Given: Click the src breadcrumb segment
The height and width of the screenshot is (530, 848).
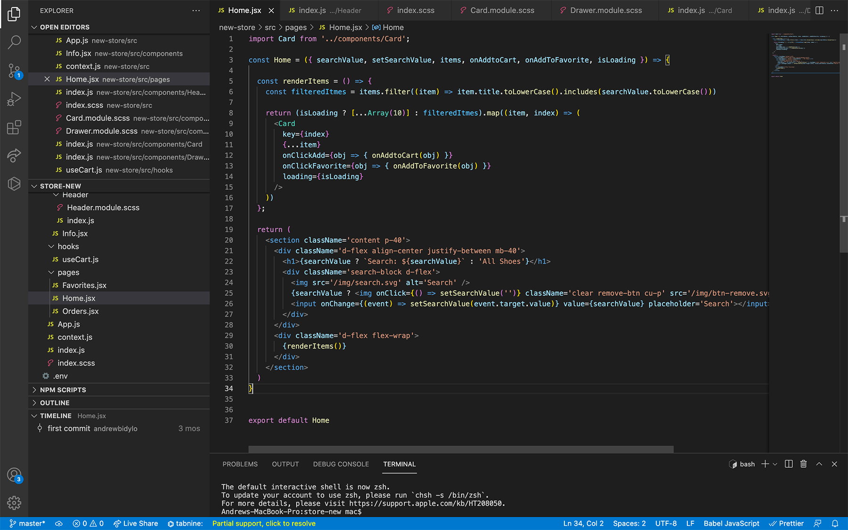Looking at the screenshot, I should pos(270,28).
